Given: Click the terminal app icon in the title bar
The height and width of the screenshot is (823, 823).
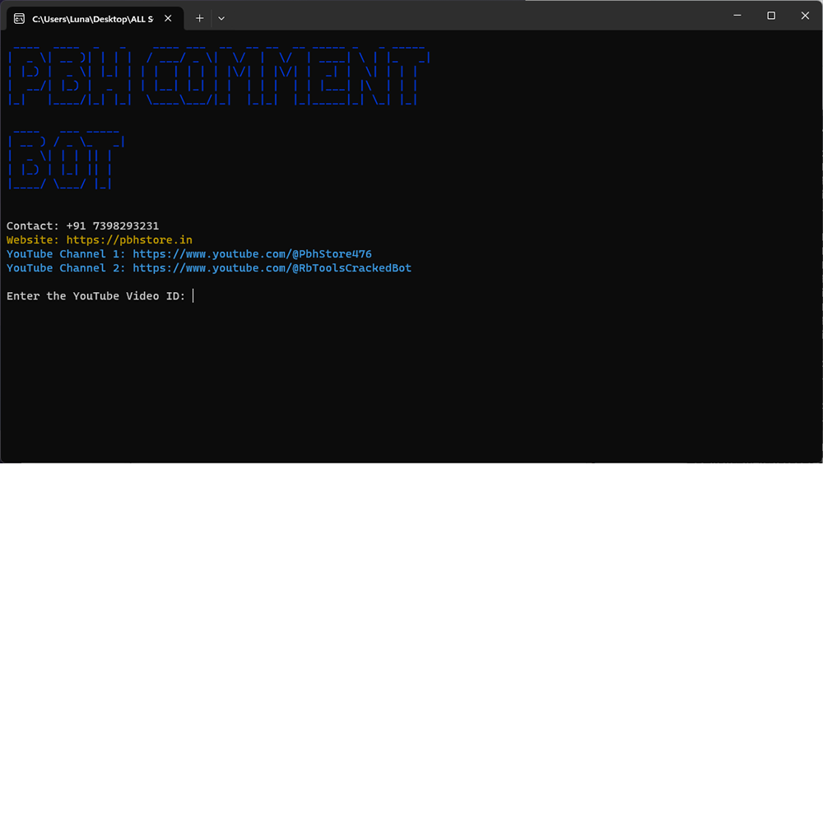Looking at the screenshot, I should pyautogui.click(x=18, y=18).
